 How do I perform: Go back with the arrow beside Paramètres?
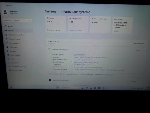(x=2, y=5)
